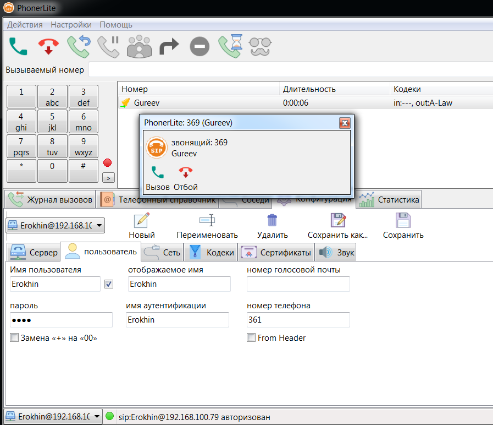The image size is (493, 425).
Task: Open the Настройки menu
Action: 71,25
